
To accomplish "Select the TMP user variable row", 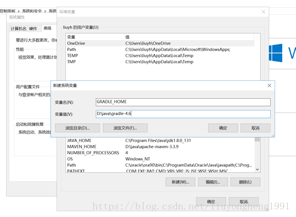I will coord(160,62).
